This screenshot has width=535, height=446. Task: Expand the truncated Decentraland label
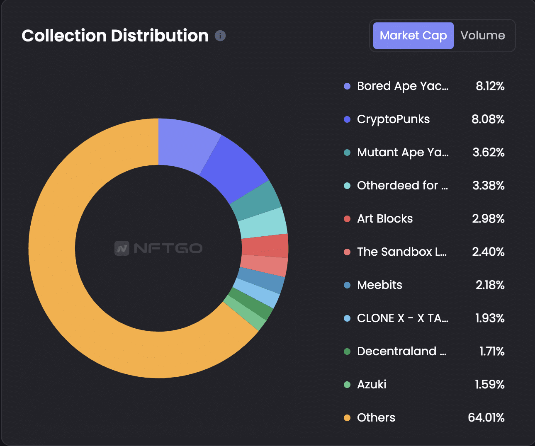point(401,351)
